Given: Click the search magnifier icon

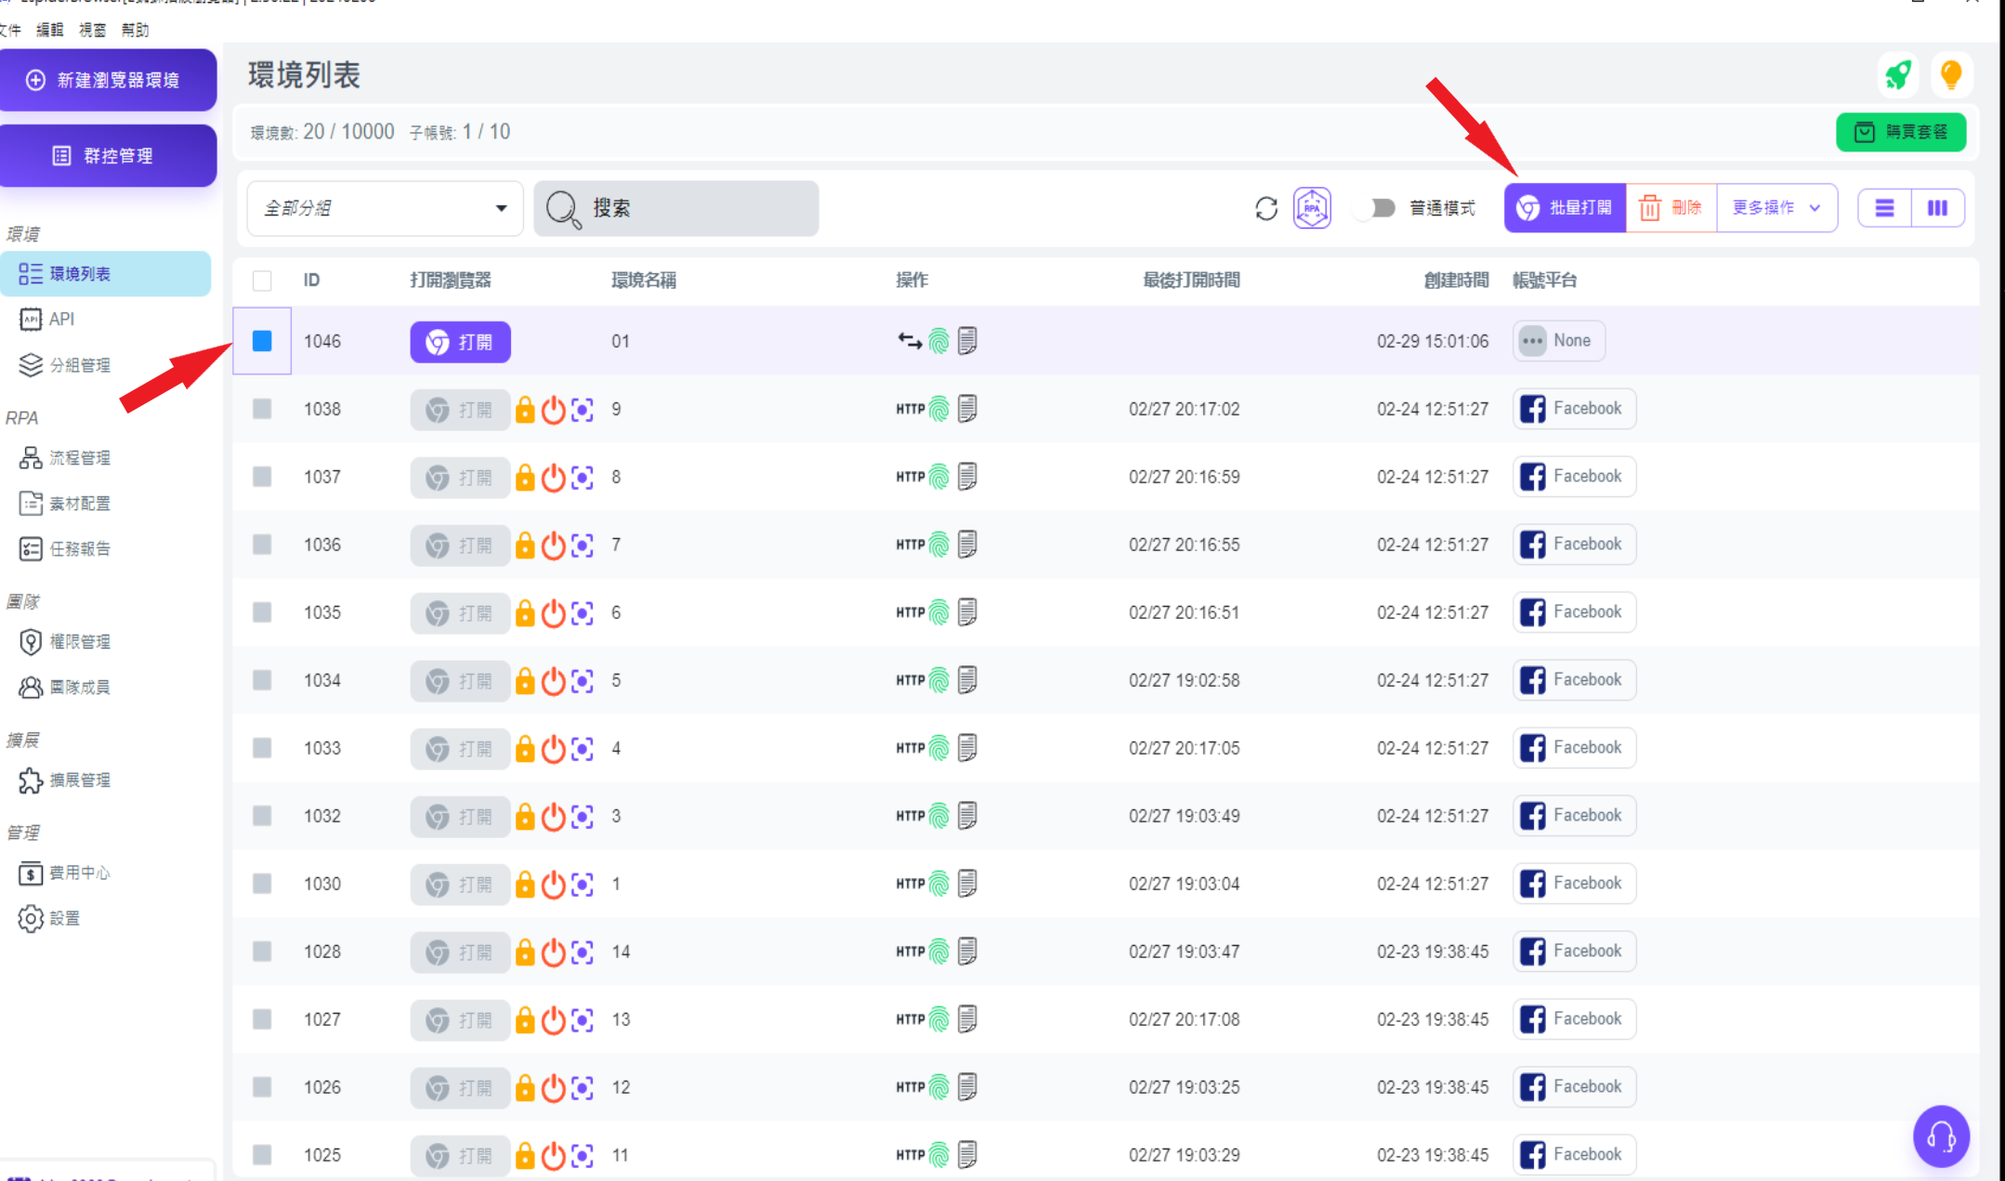Looking at the screenshot, I should coord(563,209).
